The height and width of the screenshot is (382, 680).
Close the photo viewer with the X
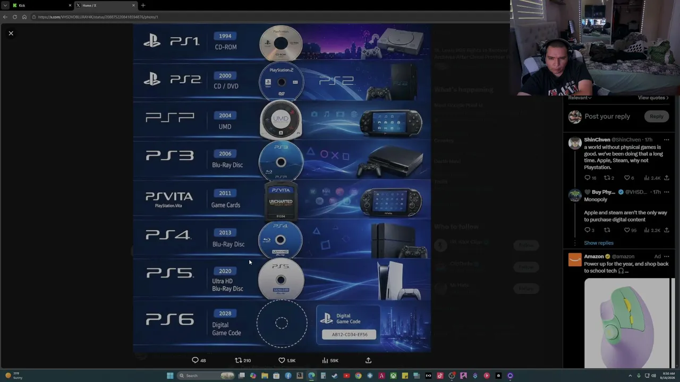(x=11, y=33)
